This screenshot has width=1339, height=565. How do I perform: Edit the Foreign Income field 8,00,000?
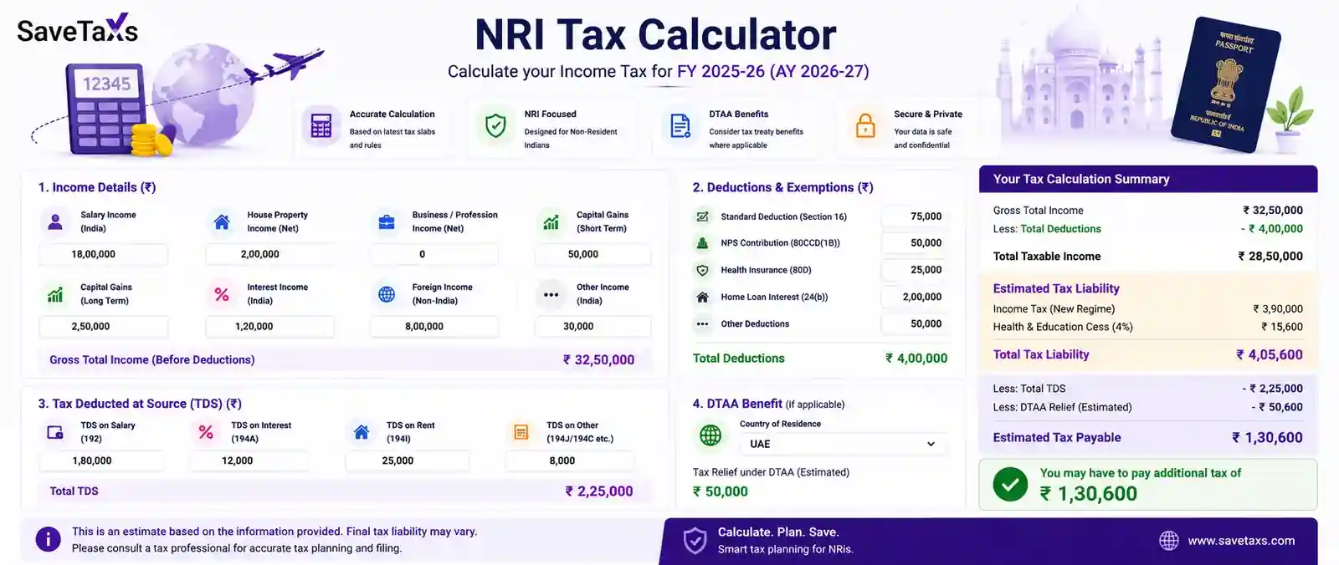click(434, 327)
